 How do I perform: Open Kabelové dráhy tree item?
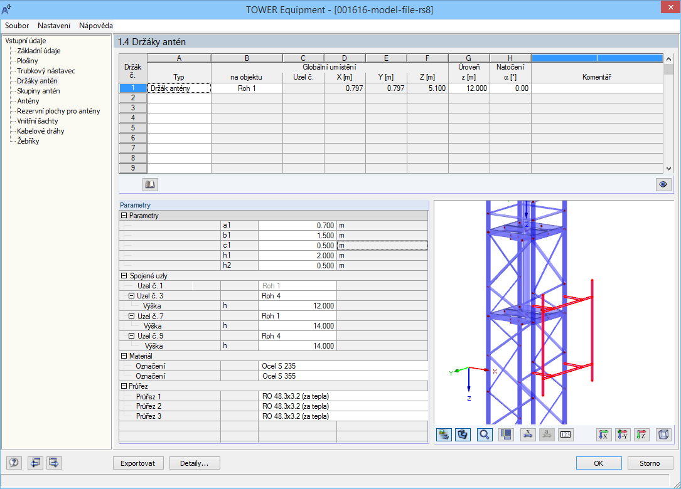coord(40,131)
